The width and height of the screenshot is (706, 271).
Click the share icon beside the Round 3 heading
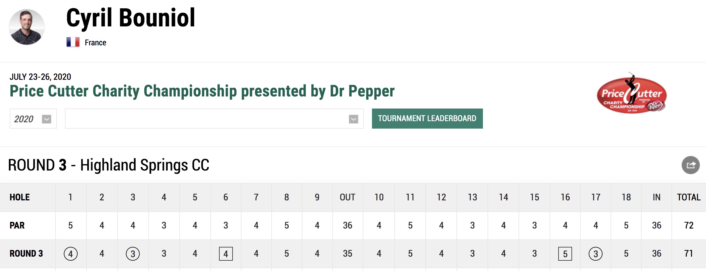click(x=690, y=165)
